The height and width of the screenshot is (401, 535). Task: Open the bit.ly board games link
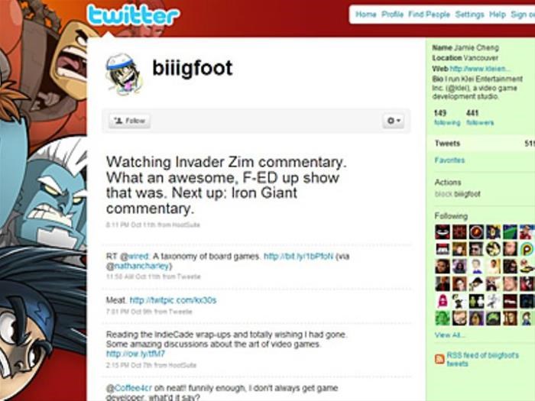coord(299,256)
